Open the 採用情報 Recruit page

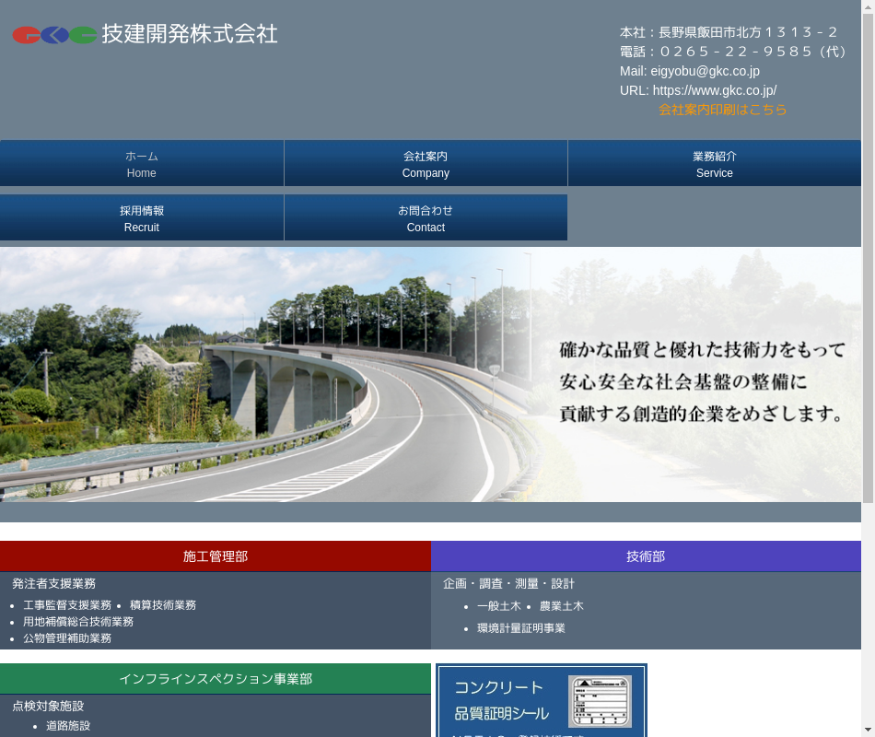[142, 218]
